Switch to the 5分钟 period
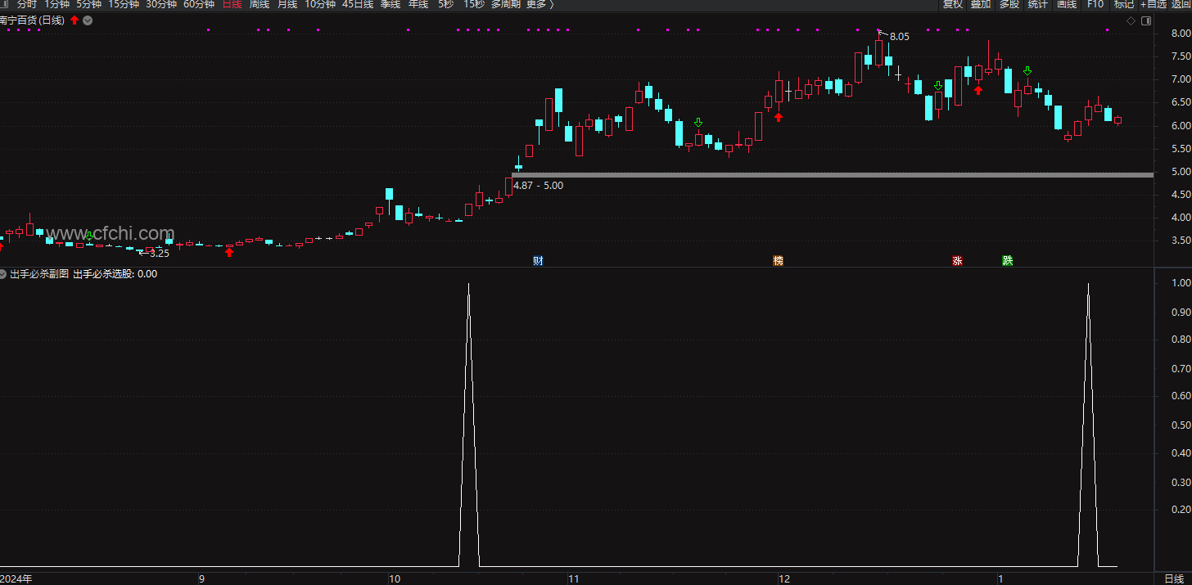1192x585 pixels. [x=89, y=5]
